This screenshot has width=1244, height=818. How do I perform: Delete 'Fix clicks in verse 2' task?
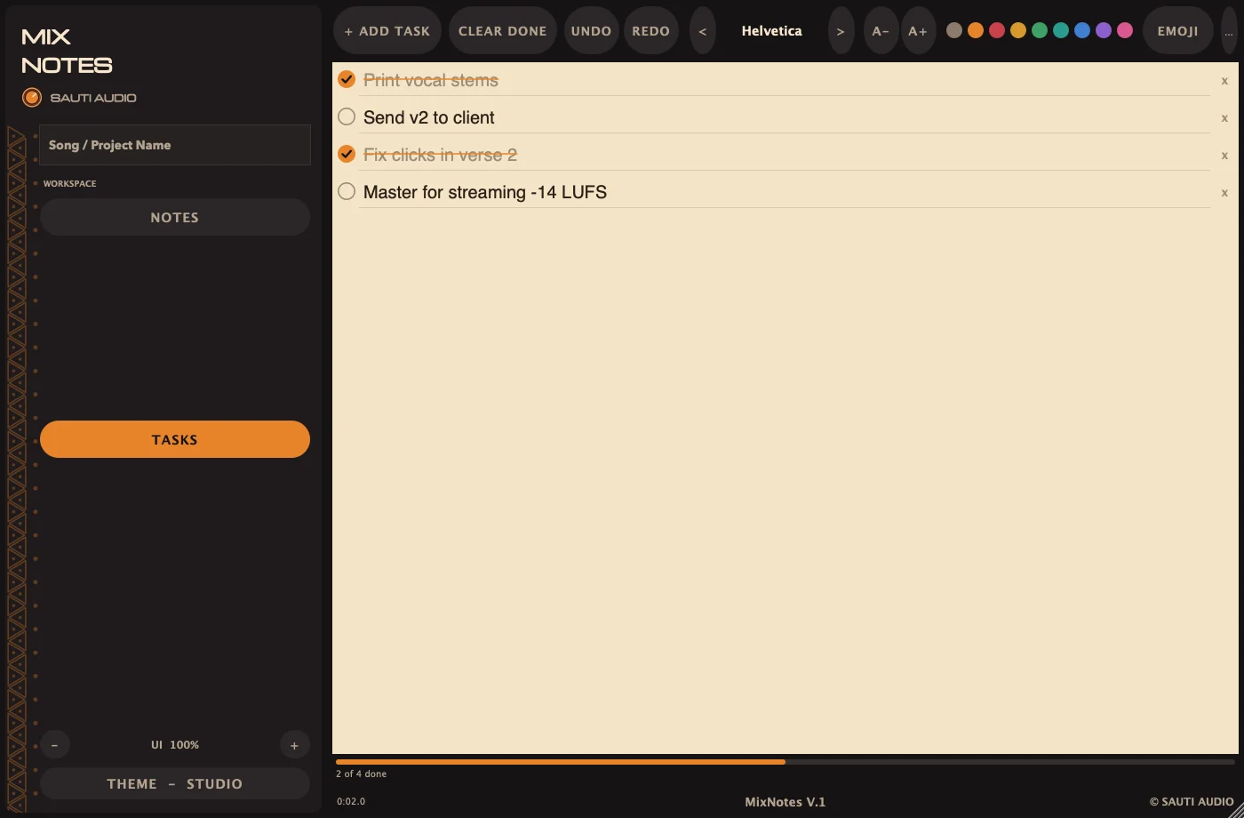tap(1224, 156)
